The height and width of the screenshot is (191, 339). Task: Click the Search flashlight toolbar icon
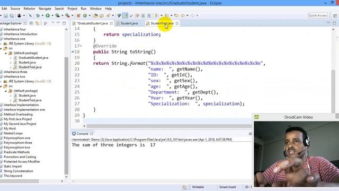(108, 15)
